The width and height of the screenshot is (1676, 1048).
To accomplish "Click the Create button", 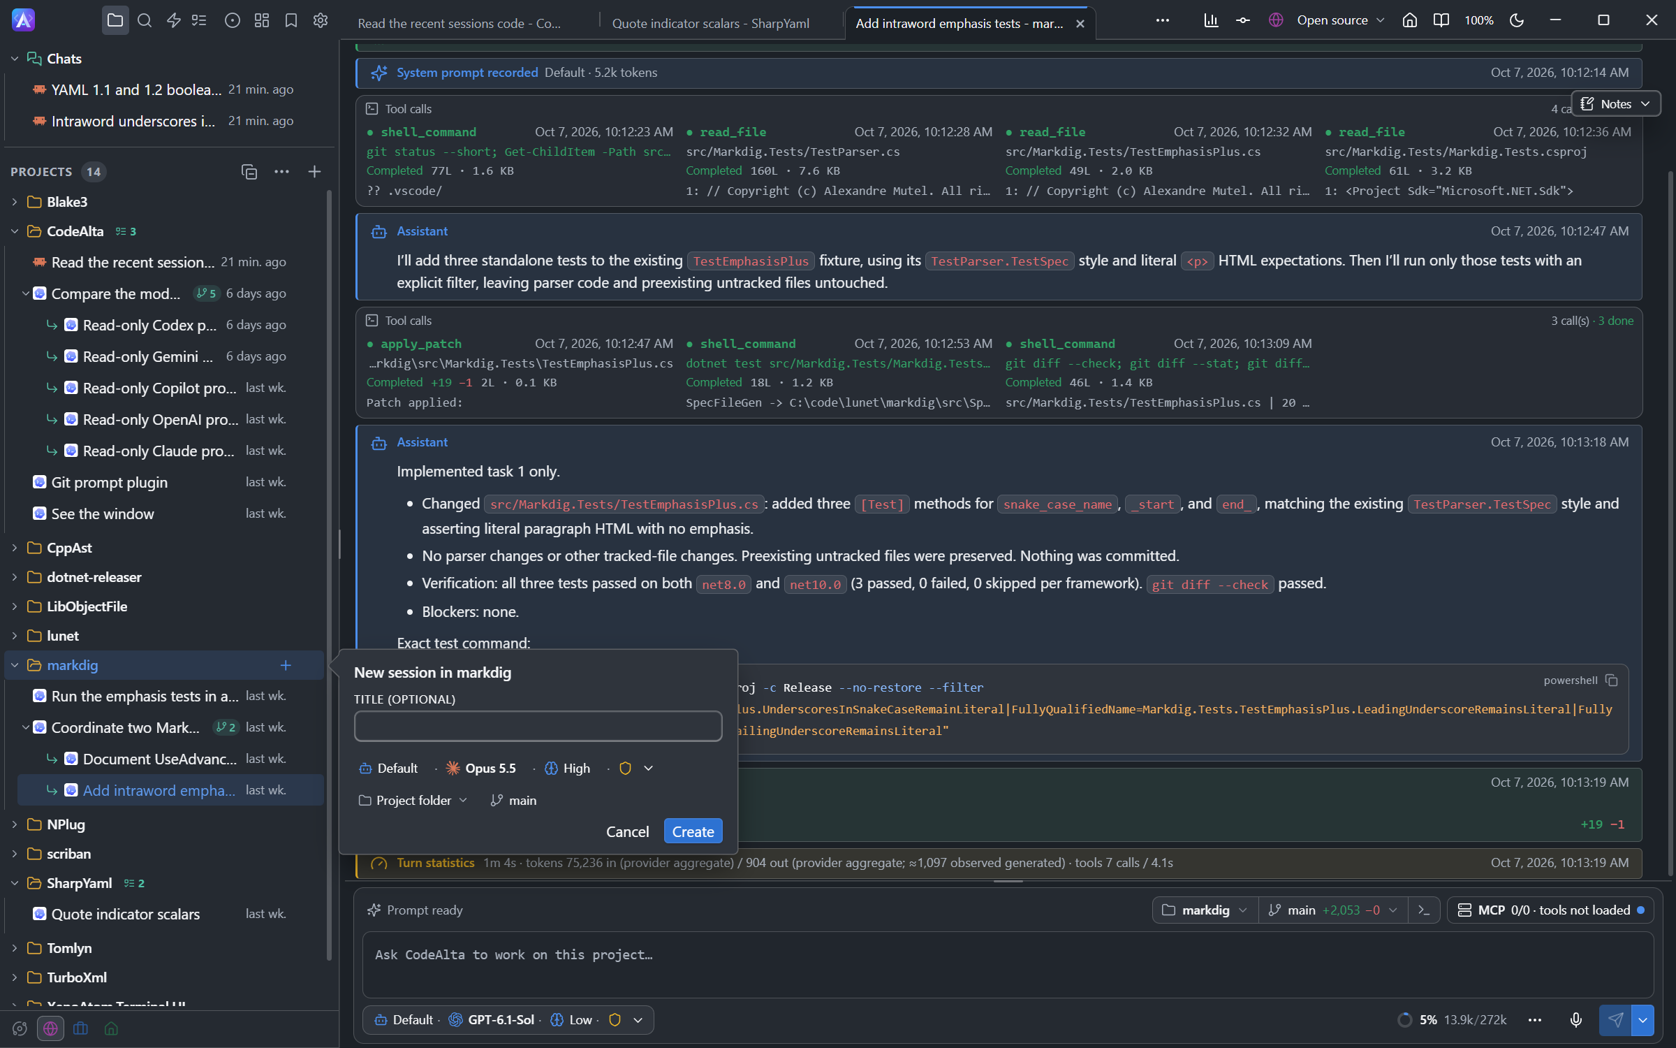I will 693,831.
